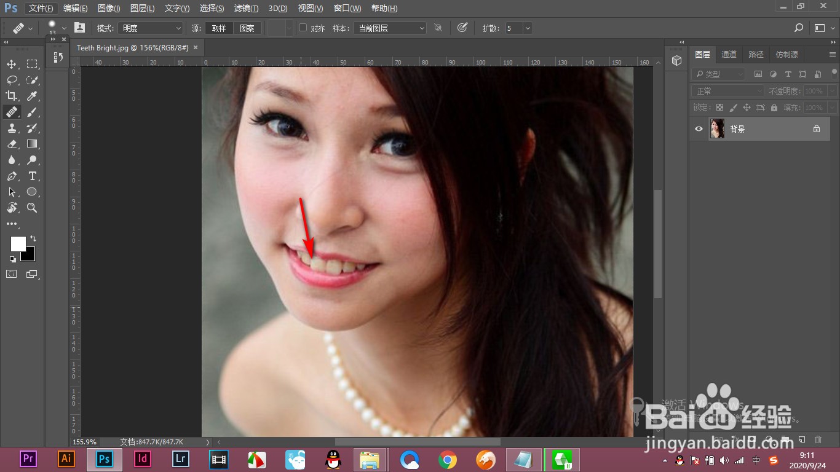Toggle lock image pixels brush icon
Viewport: 840px width, 472px height.
pos(733,108)
